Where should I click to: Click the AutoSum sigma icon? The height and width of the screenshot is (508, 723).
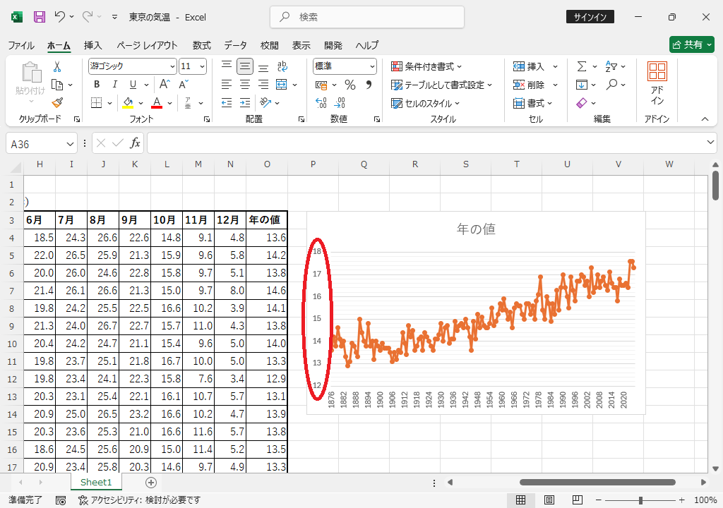click(582, 67)
